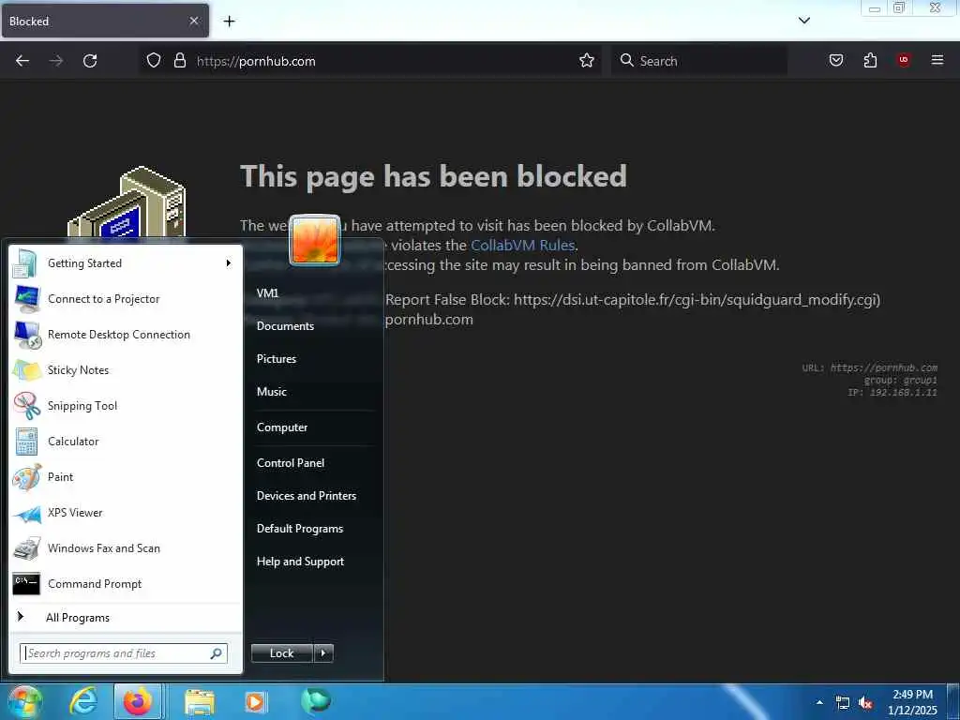Launch Connect to a Projector
This screenshot has height=720, width=960.
126,299
